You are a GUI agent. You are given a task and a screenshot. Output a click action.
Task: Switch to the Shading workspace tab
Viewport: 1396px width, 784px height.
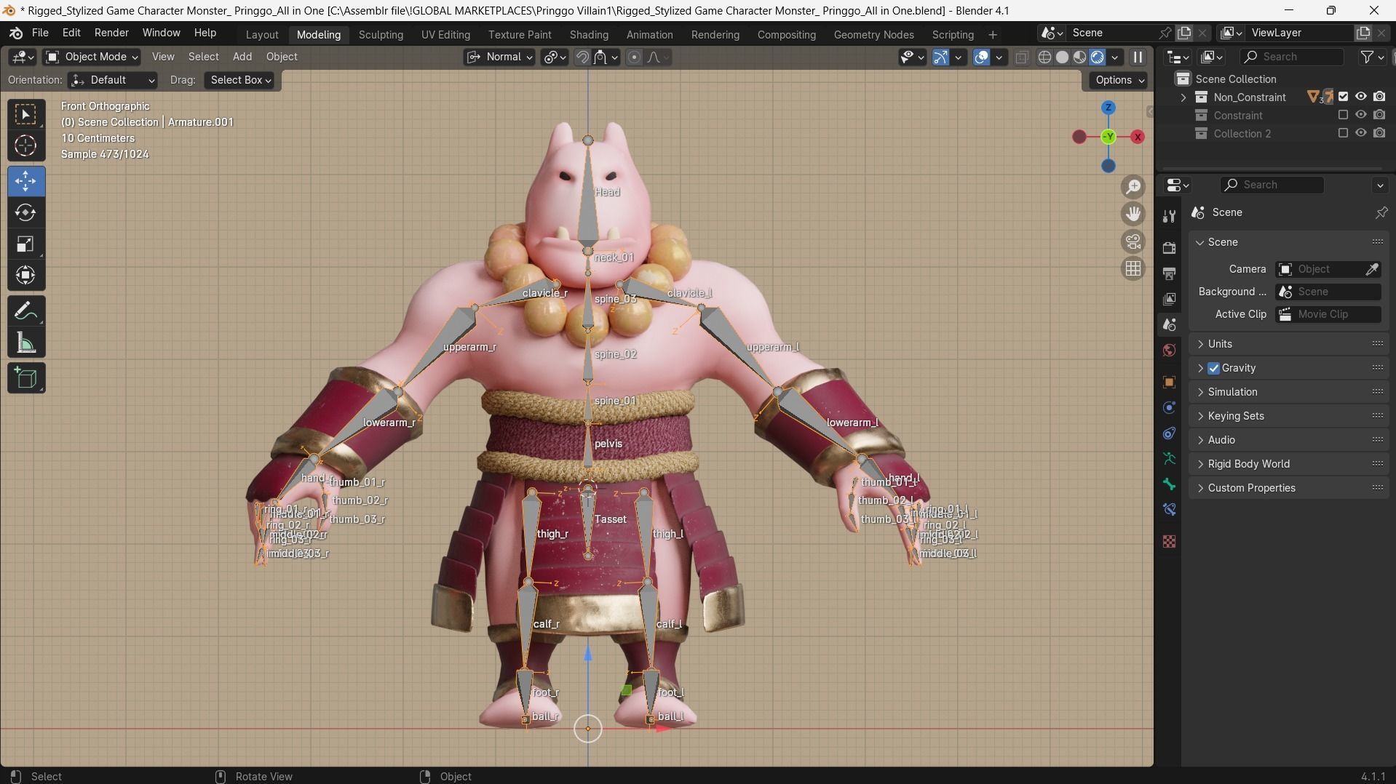[589, 34]
